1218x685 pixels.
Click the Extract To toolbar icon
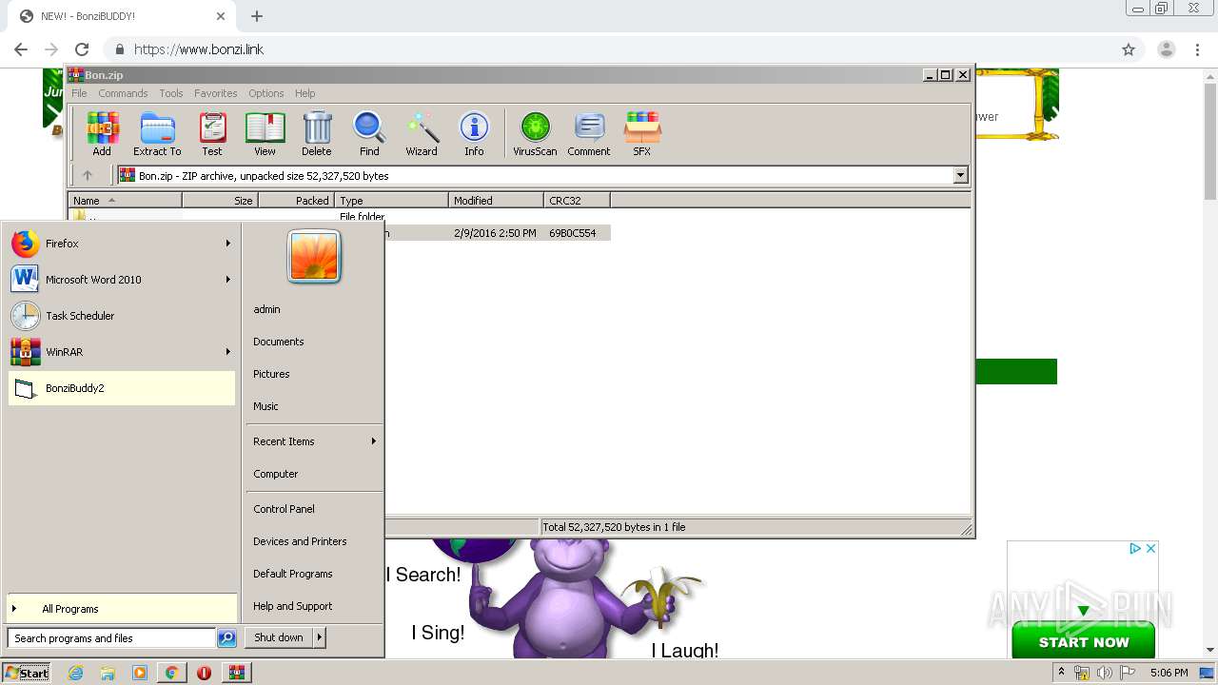click(157, 133)
